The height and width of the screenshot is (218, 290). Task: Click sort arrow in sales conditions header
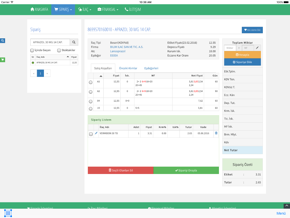click(x=101, y=76)
